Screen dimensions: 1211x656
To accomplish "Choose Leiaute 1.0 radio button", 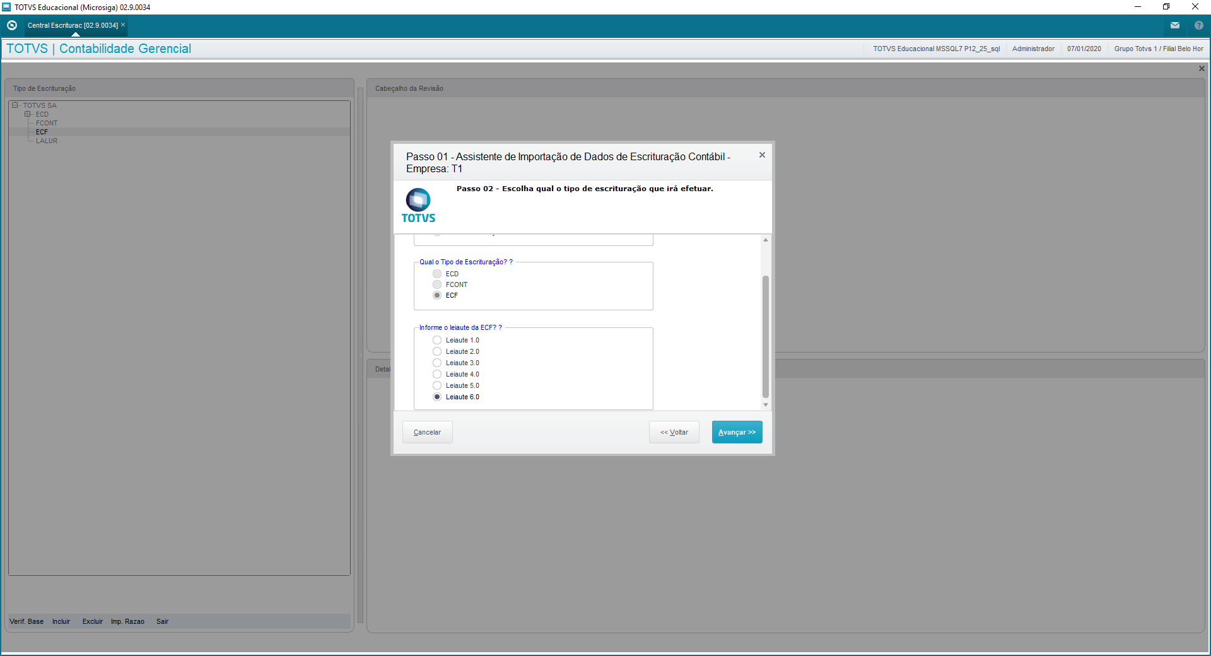I will click(x=437, y=340).
